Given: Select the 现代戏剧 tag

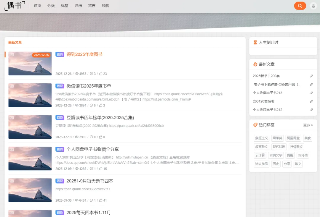Looking at the screenshot, I should coord(279,147).
